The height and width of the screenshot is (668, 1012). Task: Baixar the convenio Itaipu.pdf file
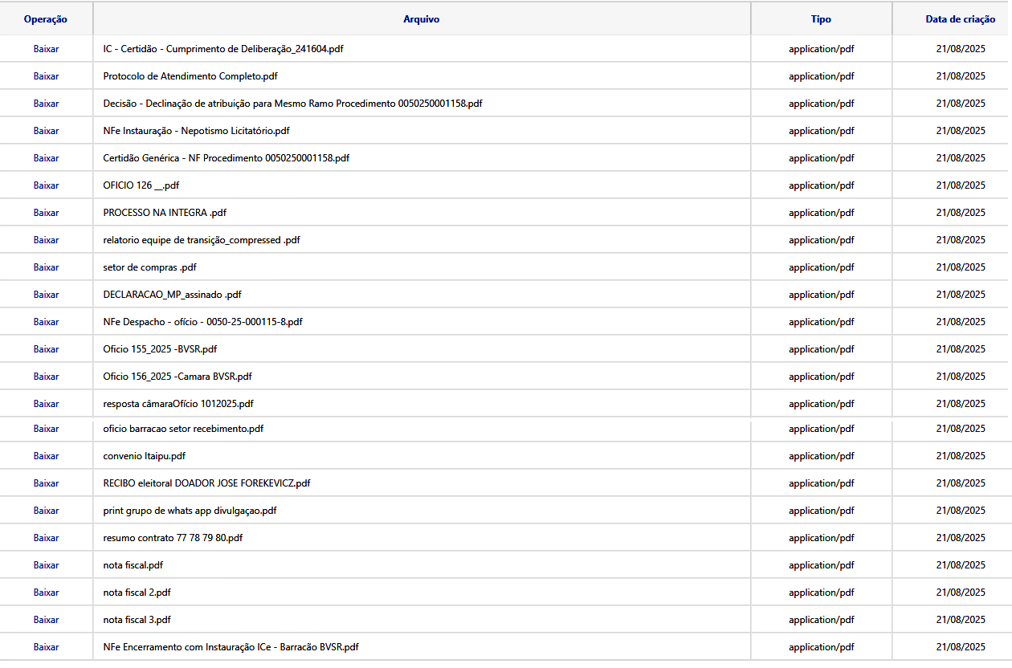(x=46, y=456)
